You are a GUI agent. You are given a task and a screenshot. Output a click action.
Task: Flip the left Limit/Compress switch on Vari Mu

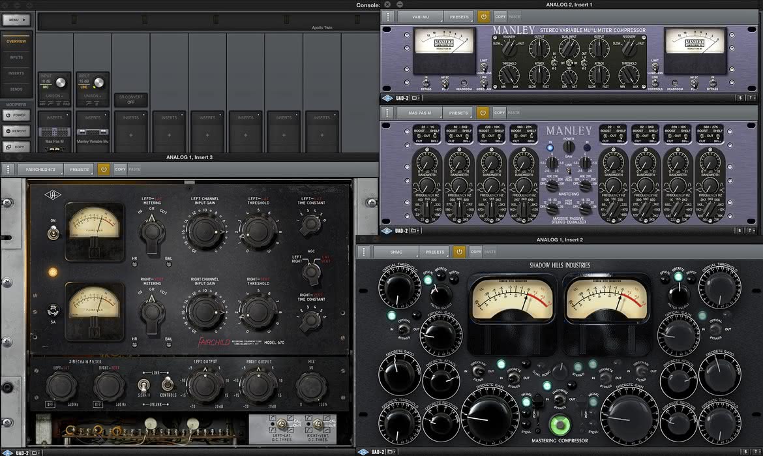point(484,68)
